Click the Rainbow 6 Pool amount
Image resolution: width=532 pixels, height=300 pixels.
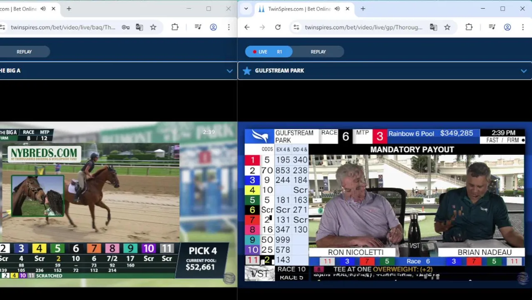[457, 133]
